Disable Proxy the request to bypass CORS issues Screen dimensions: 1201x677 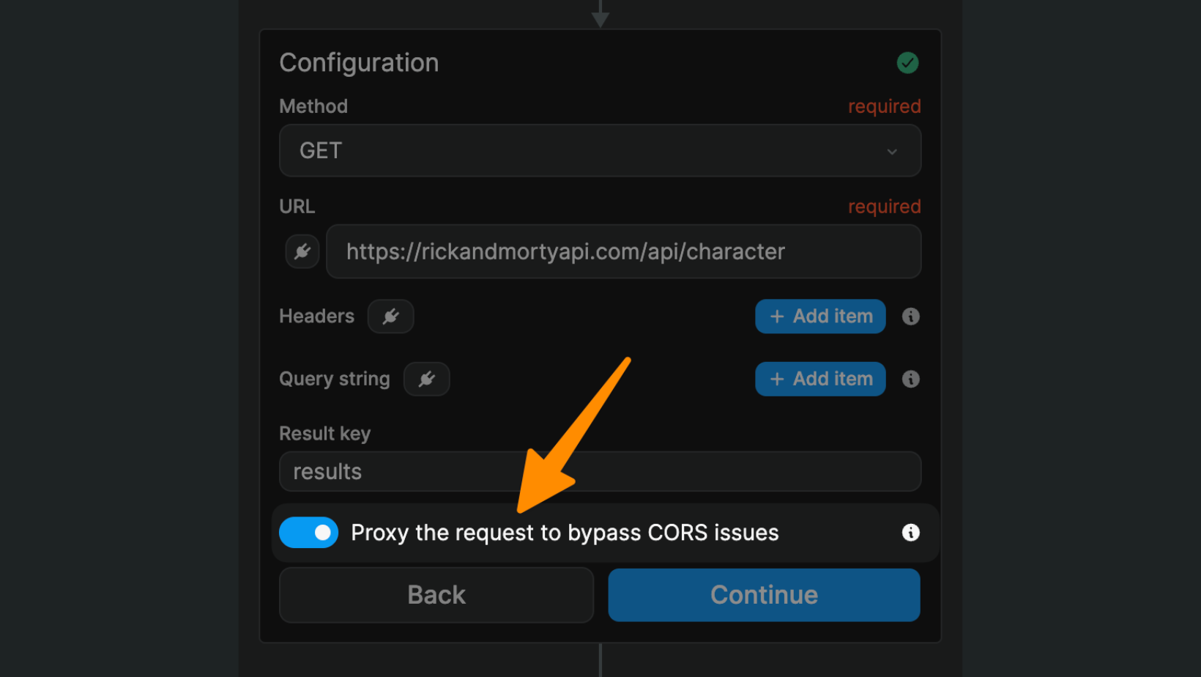point(308,533)
